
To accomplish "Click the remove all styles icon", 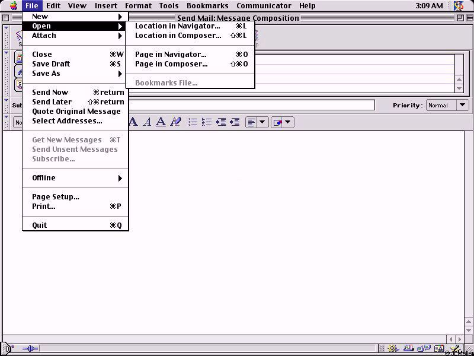I will [175, 122].
